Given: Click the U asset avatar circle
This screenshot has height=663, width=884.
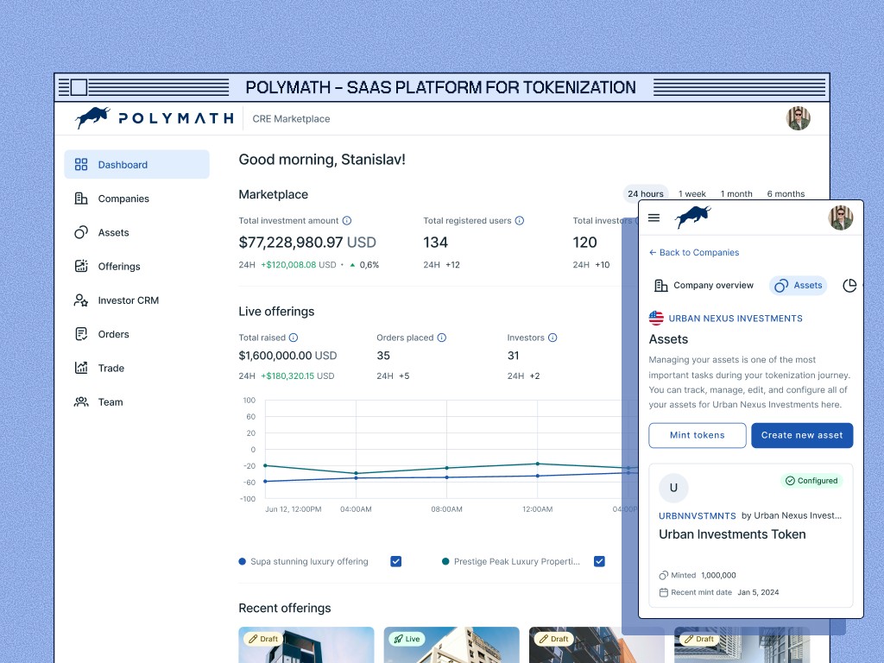Looking at the screenshot, I should click(x=673, y=488).
